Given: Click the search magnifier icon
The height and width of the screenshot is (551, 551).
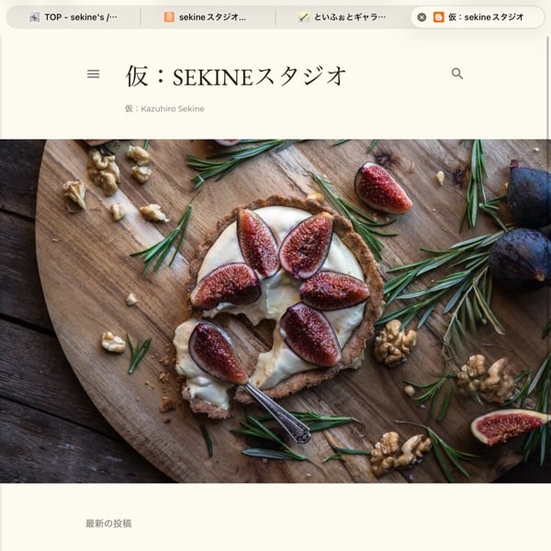Looking at the screenshot, I should point(456,73).
